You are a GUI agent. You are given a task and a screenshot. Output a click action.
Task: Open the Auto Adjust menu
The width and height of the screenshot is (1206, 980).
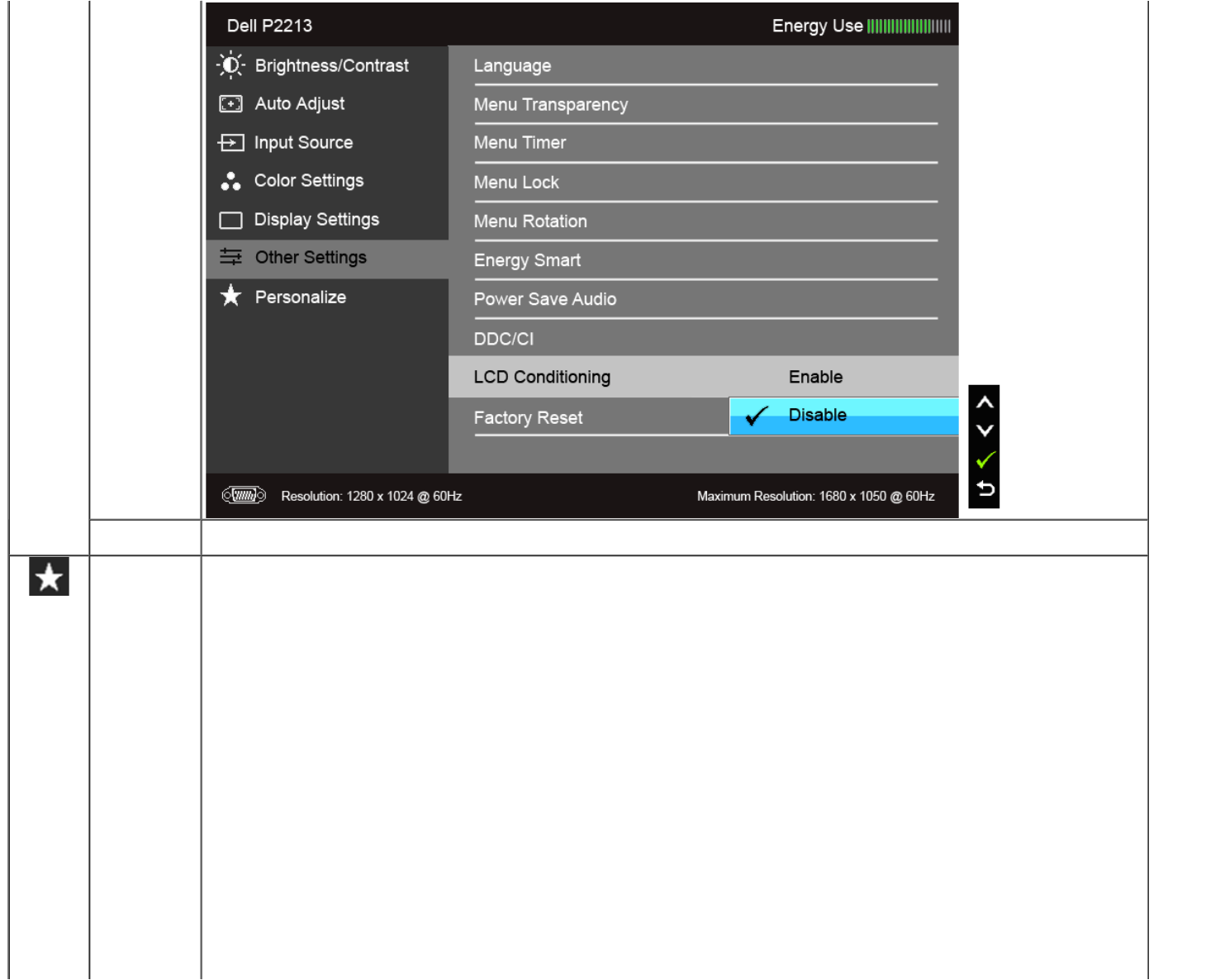pos(327,104)
